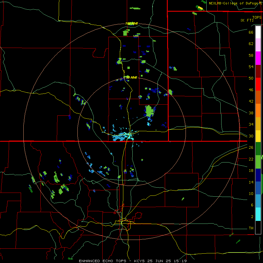This screenshot has height=263, width=263.
Task: Click the white swatch of the tops scale
Action: [x=258, y=32]
